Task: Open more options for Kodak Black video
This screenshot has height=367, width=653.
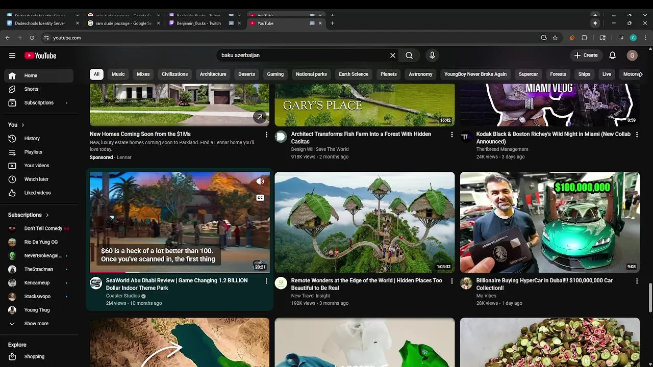Action: tap(637, 135)
